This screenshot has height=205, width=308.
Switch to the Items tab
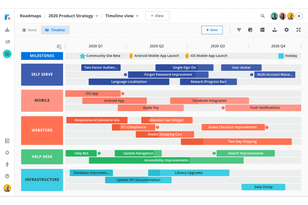tap(29, 30)
